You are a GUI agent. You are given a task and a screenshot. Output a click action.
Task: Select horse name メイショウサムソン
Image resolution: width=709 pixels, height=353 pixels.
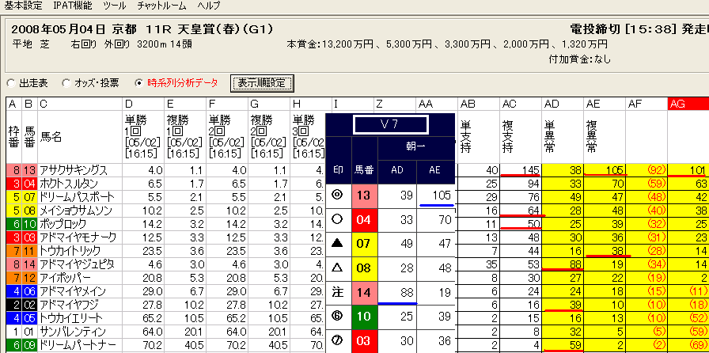pos(76,211)
